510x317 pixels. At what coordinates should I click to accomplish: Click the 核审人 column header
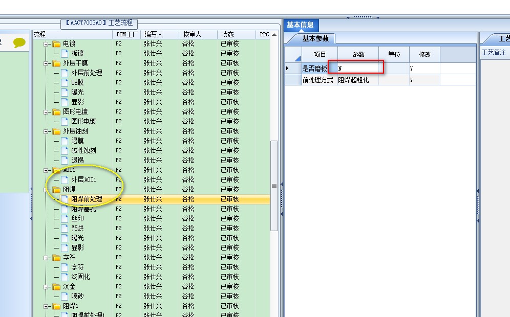pyautogui.click(x=198, y=34)
